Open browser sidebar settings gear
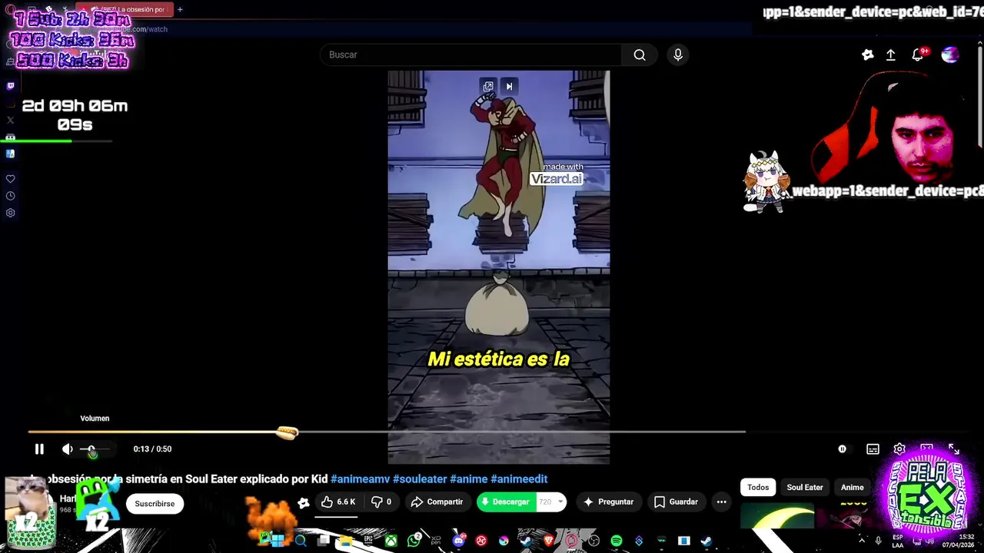Viewport: 984px width, 553px height. point(10,213)
